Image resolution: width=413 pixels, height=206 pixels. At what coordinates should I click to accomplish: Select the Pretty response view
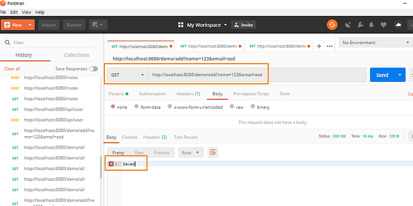point(118,152)
